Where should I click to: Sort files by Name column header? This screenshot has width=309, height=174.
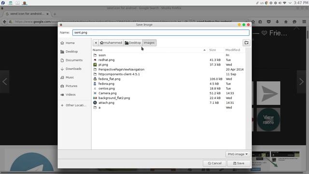pos(149,50)
